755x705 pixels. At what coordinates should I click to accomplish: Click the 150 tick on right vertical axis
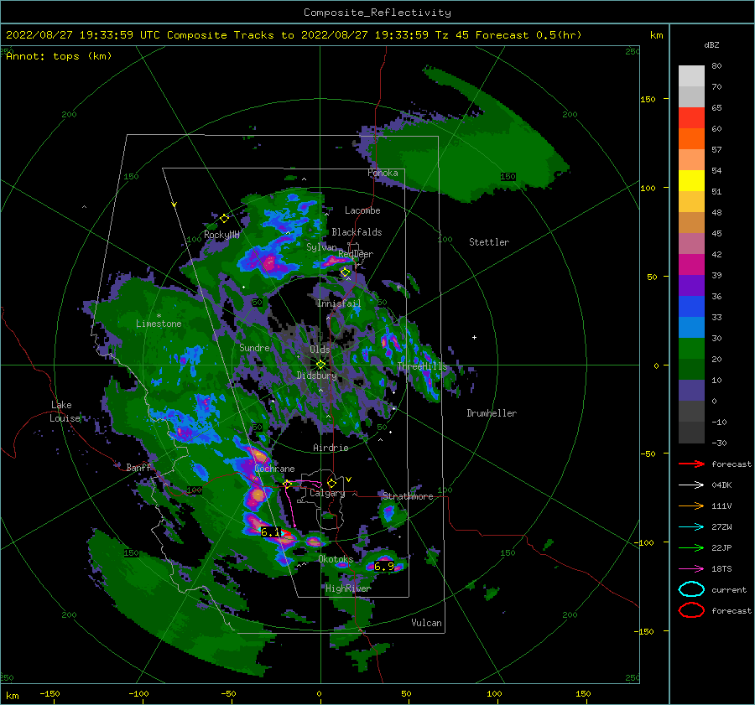coord(648,99)
